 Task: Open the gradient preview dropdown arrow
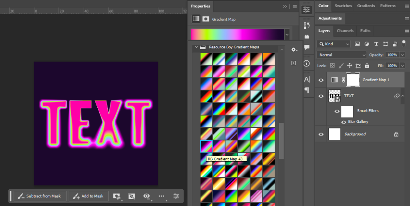pyautogui.click(x=287, y=35)
